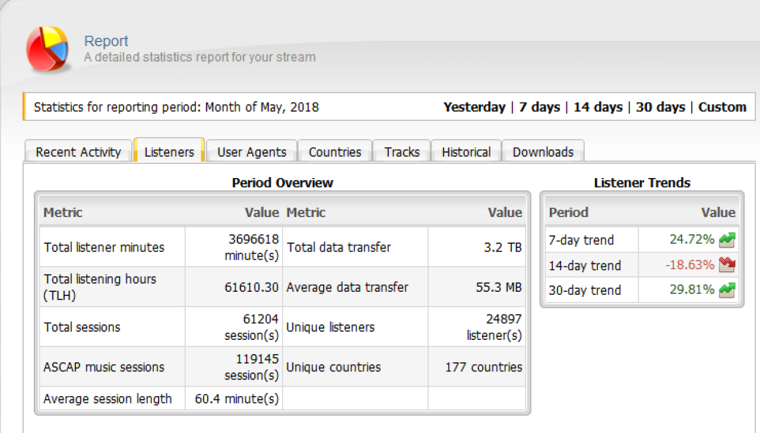The height and width of the screenshot is (433, 760).
Task: Select the Listeners tab
Action: [169, 152]
